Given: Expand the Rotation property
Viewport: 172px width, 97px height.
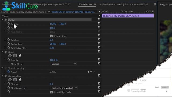Looking at the screenshot, I should coord(5,40).
